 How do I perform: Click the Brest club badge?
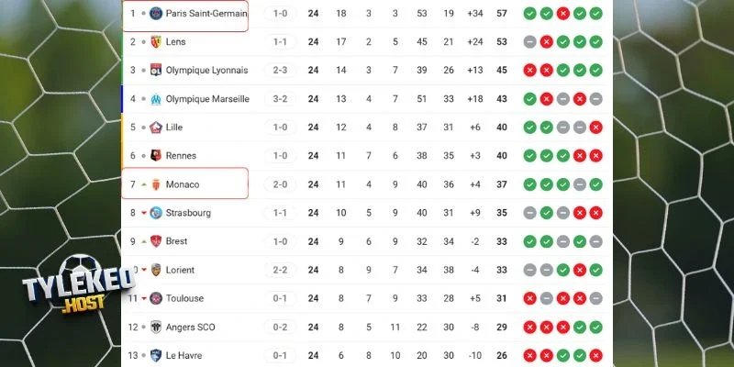tap(155, 241)
